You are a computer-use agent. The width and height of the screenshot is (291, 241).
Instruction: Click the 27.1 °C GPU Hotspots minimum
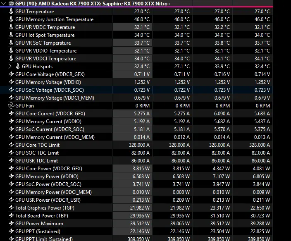click(x=173, y=66)
